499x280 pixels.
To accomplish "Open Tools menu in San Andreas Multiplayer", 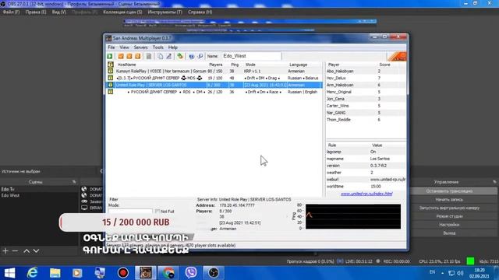I will (157, 47).
